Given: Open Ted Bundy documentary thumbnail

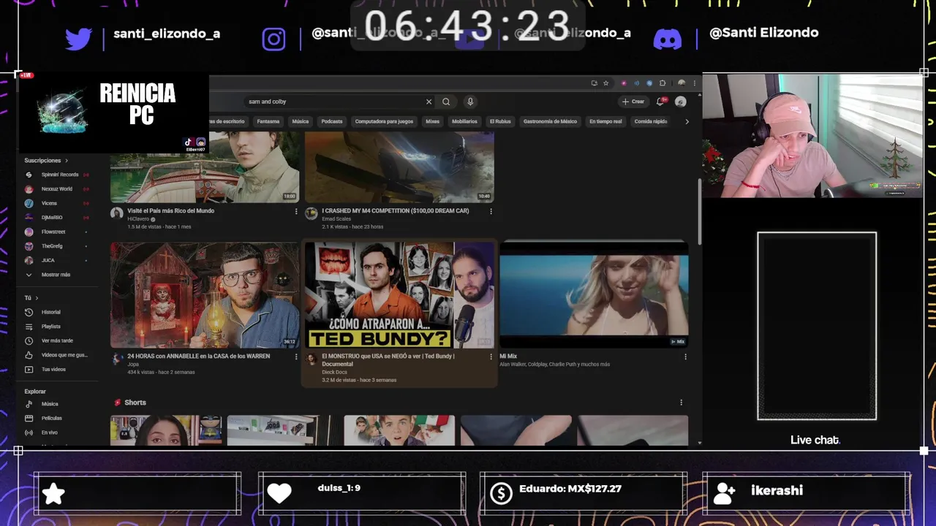Looking at the screenshot, I should 399,295.
